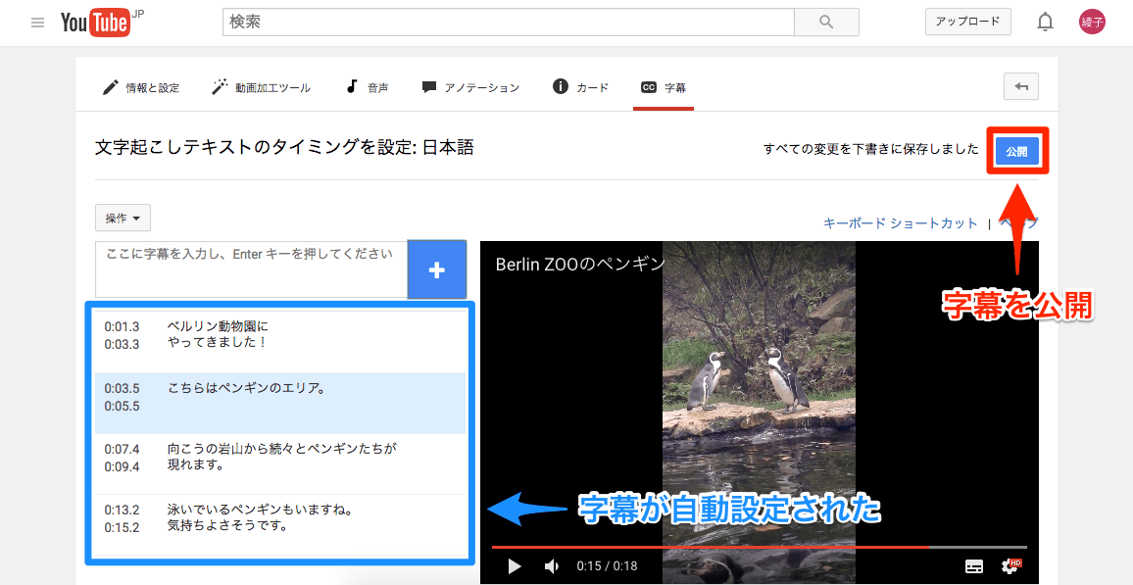Viewport: 1133px width, 585px height.
Task: Switch to 音声 tab
Action: tap(368, 87)
